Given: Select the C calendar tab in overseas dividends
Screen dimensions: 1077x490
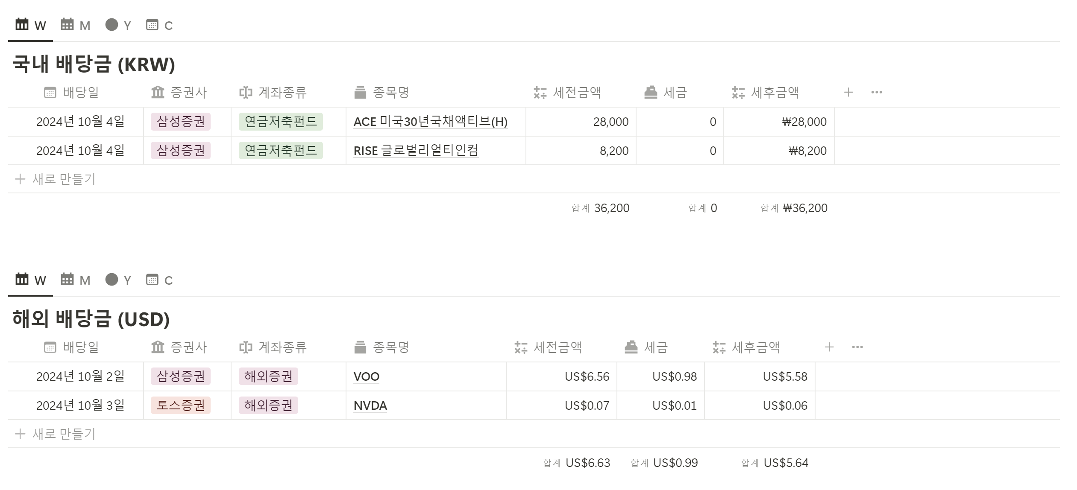Looking at the screenshot, I should pos(159,280).
